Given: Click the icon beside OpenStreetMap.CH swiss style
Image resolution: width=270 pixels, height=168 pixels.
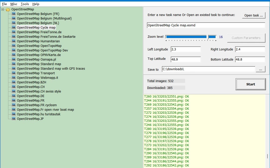Looking at the screenshot, I should [x=14, y=91].
